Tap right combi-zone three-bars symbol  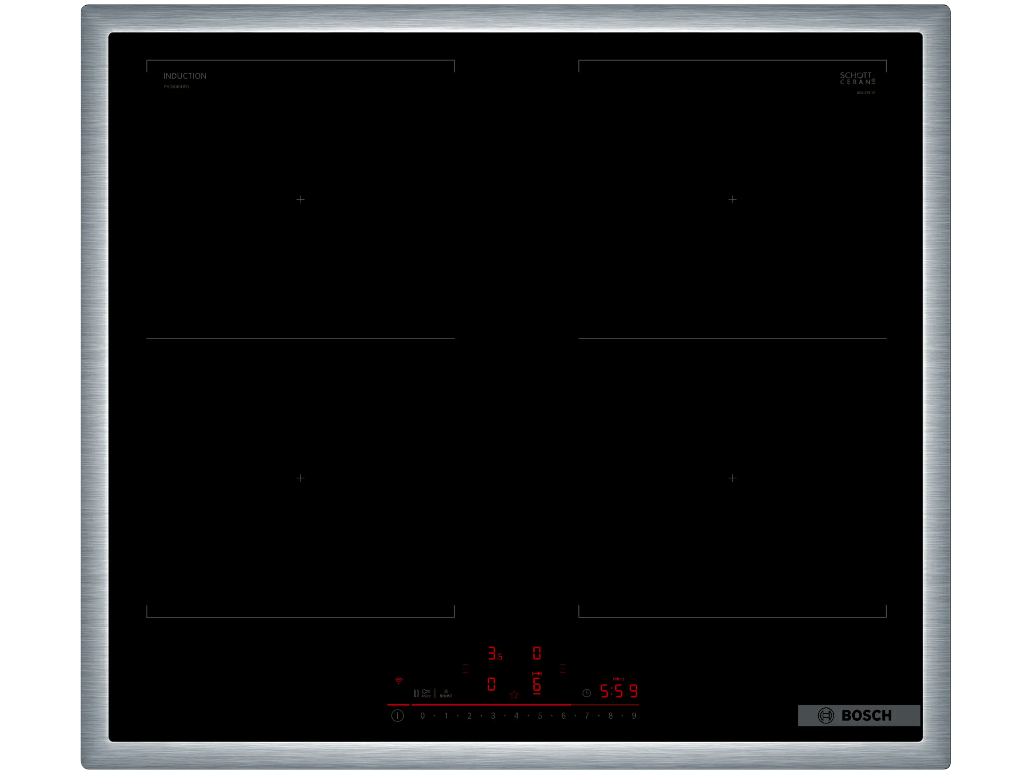click(563, 668)
